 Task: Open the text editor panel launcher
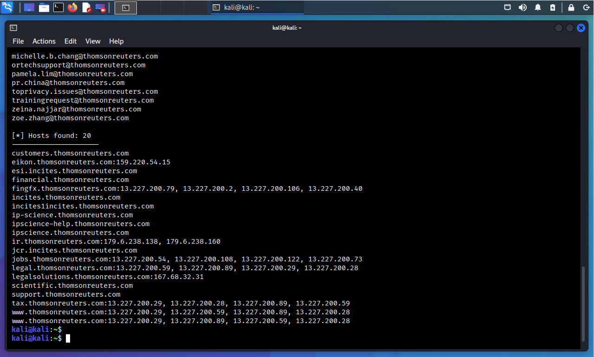[x=86, y=7]
